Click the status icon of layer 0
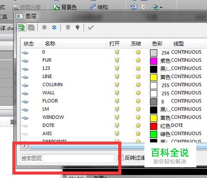The image size is (207, 178). 25,53
